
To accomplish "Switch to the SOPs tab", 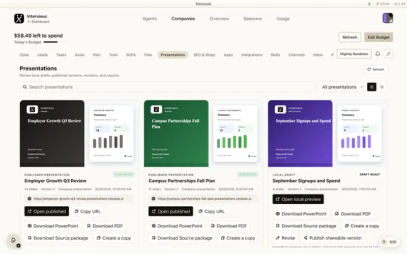I will [131, 55].
